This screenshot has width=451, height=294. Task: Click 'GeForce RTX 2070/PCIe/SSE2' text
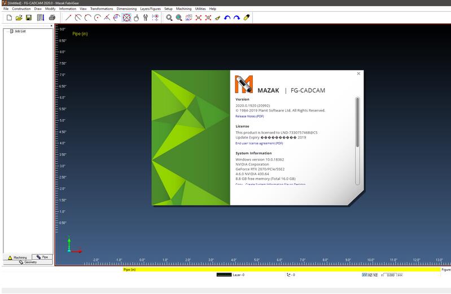(x=260, y=169)
